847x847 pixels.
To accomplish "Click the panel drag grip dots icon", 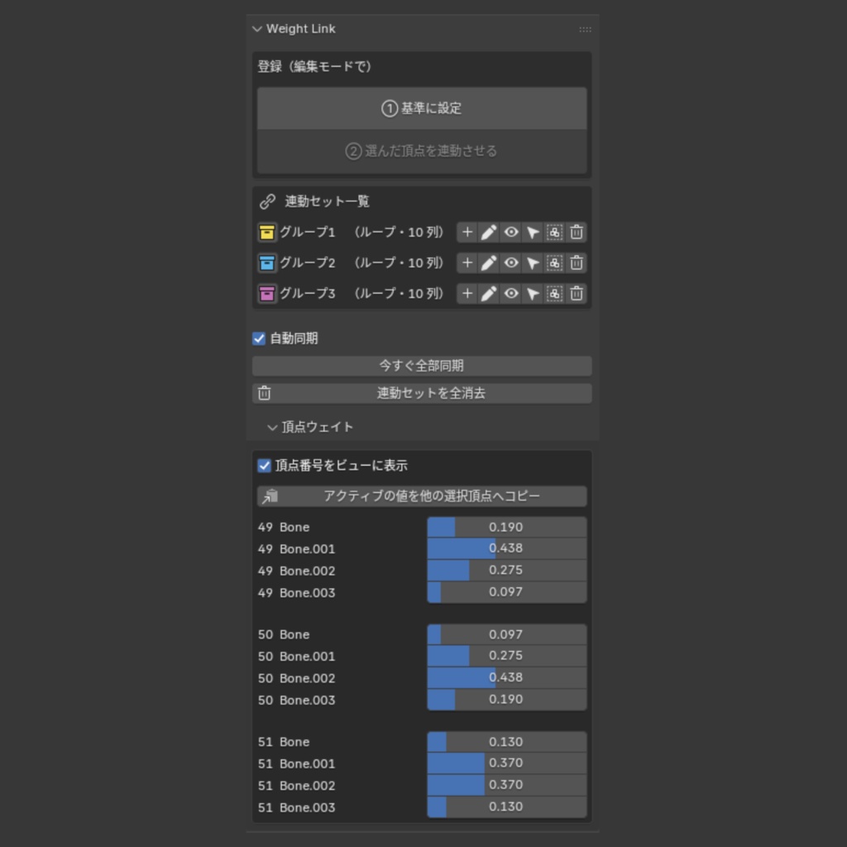I will [x=585, y=29].
